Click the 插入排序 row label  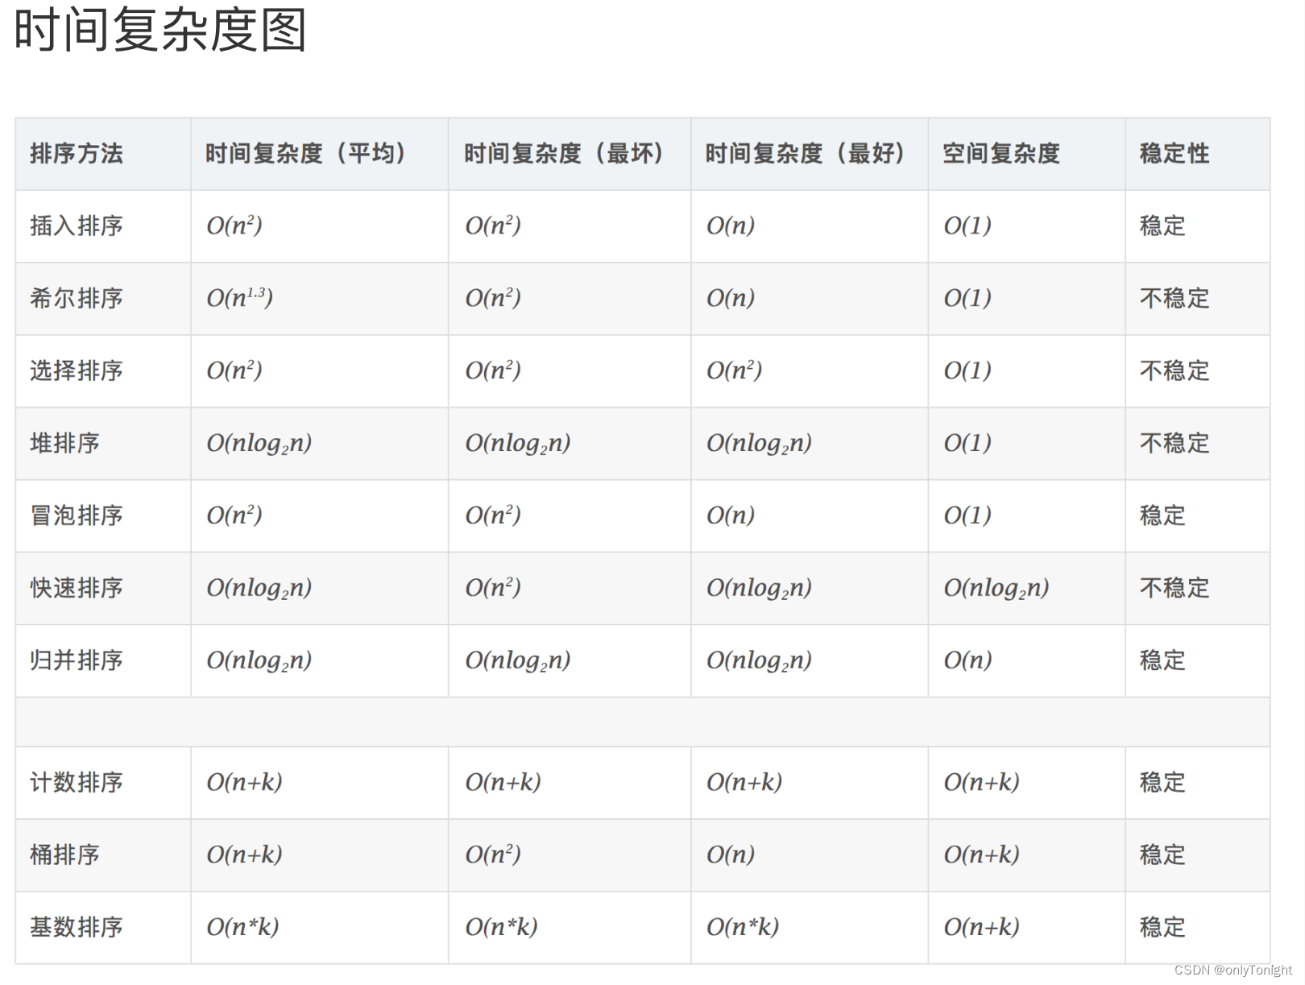coord(78,226)
